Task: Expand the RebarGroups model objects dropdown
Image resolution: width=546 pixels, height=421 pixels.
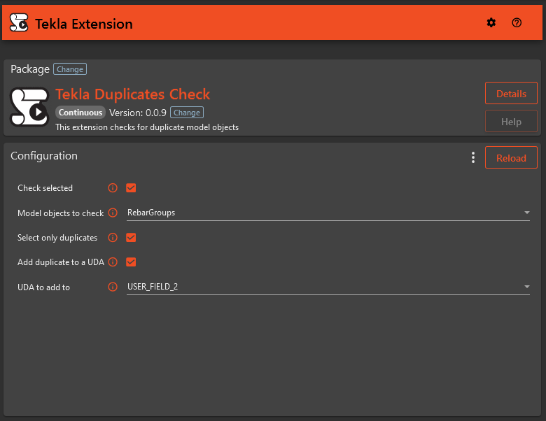Action: coord(328,213)
